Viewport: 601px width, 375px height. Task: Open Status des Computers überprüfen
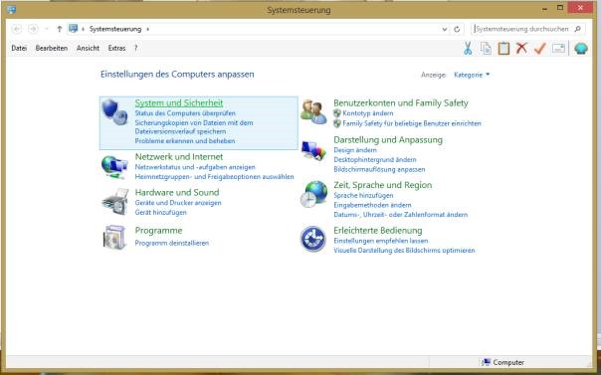(185, 113)
